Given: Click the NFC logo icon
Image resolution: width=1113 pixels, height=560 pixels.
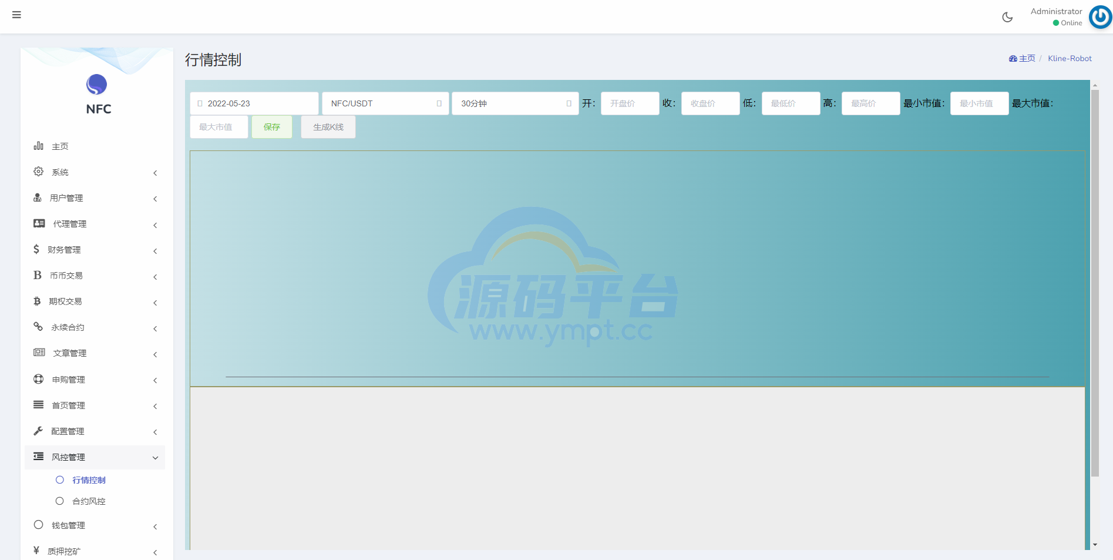Looking at the screenshot, I should 97,85.
